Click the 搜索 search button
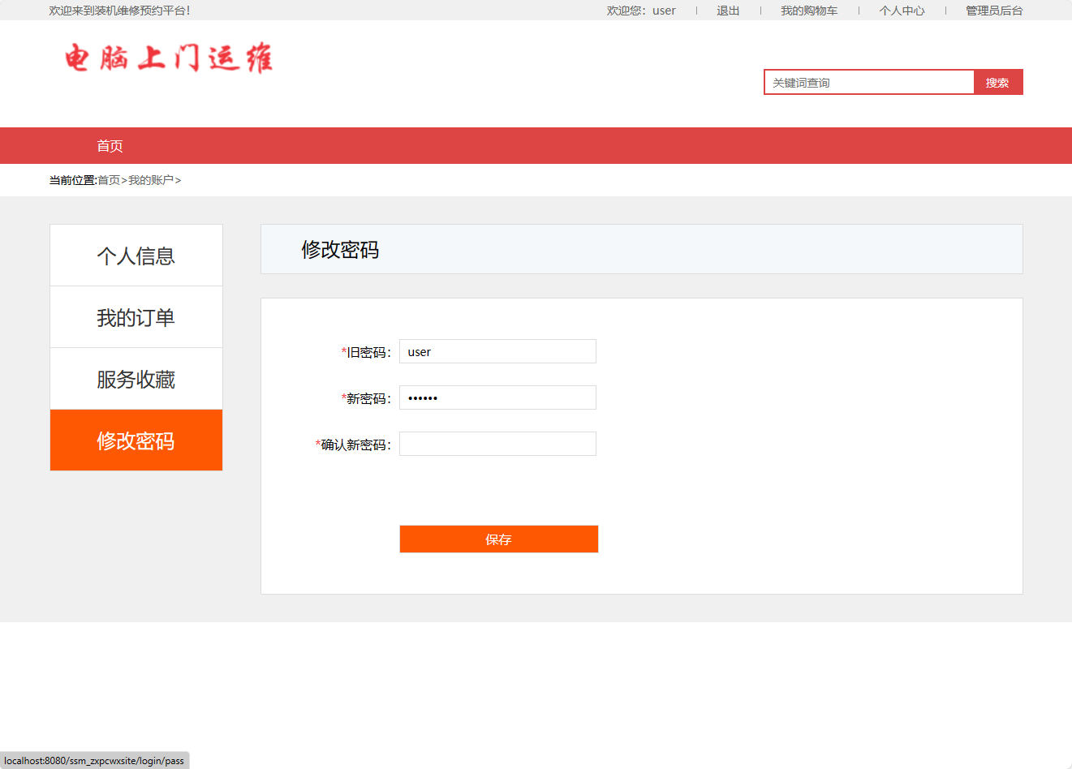Screen dimensions: 1072x769 (997, 82)
